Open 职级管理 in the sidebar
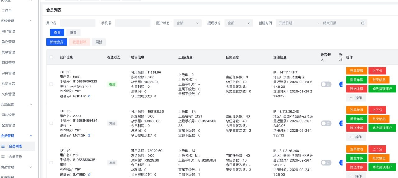398x178 pixels. (x=8, y=63)
